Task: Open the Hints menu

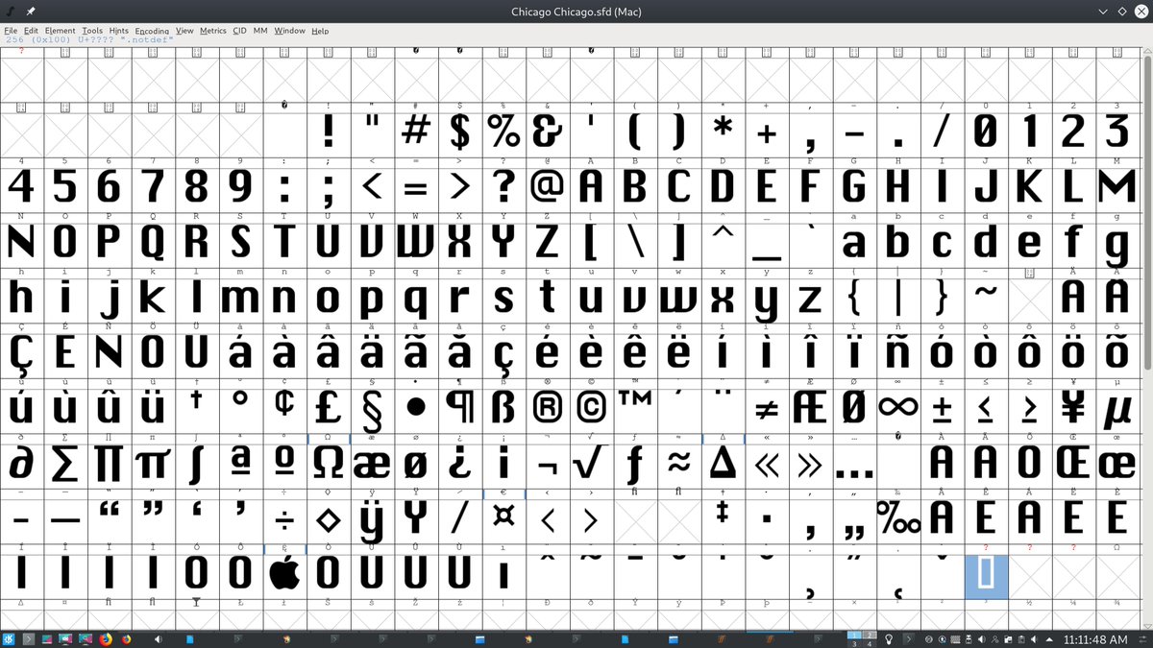Action: tap(119, 31)
